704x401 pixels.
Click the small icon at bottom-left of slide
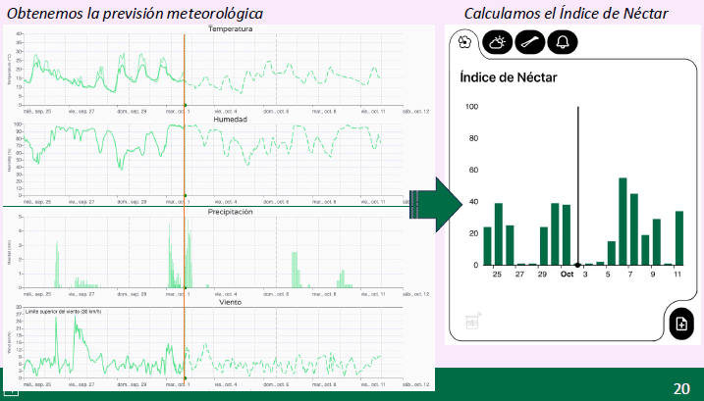point(9,393)
